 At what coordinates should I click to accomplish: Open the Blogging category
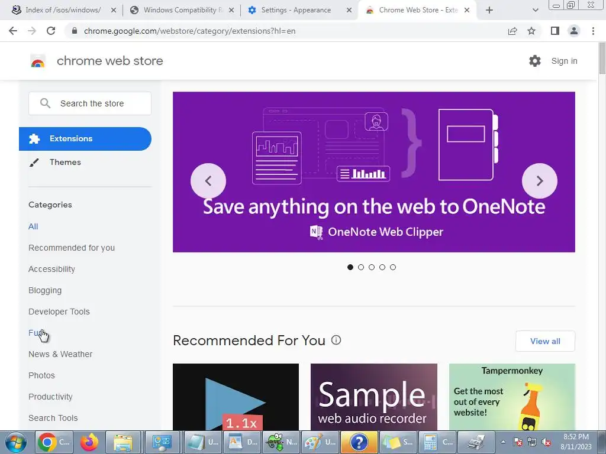click(x=45, y=290)
